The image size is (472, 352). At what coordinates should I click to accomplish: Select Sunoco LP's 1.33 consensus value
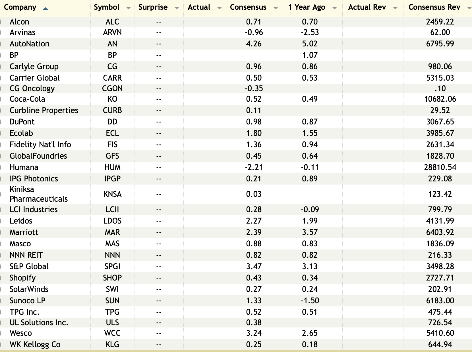[254, 300]
